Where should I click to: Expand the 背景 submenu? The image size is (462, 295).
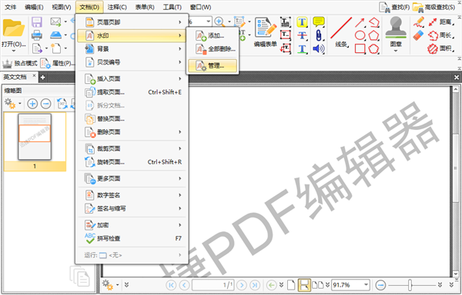(x=132, y=48)
